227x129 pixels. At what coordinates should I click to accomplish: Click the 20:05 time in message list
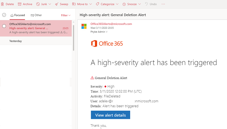pyautogui.click(x=65, y=28)
